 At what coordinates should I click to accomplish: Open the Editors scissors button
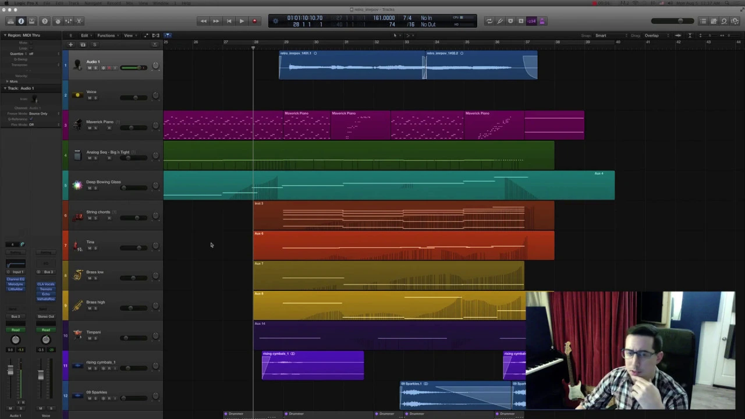[x=80, y=21]
